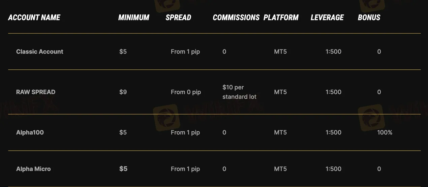The height and width of the screenshot is (187, 428).
Task: Click the Classic Account $5 minimum
Action: pos(123,52)
